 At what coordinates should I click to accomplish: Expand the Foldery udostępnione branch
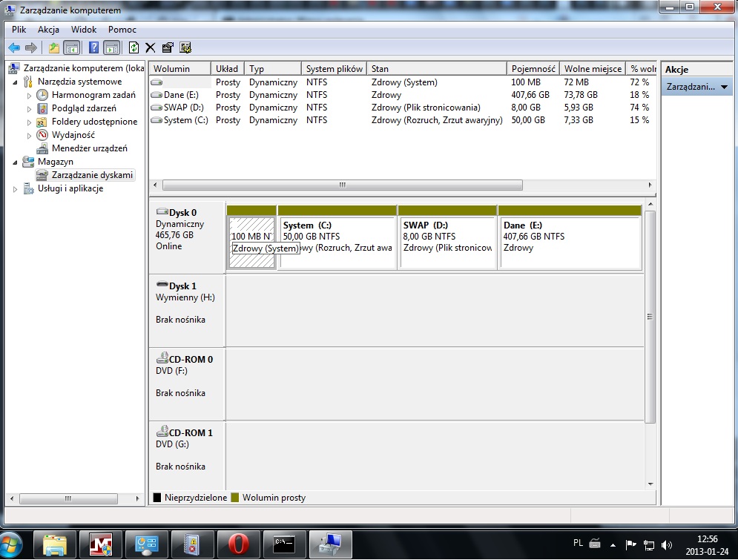pos(29,122)
